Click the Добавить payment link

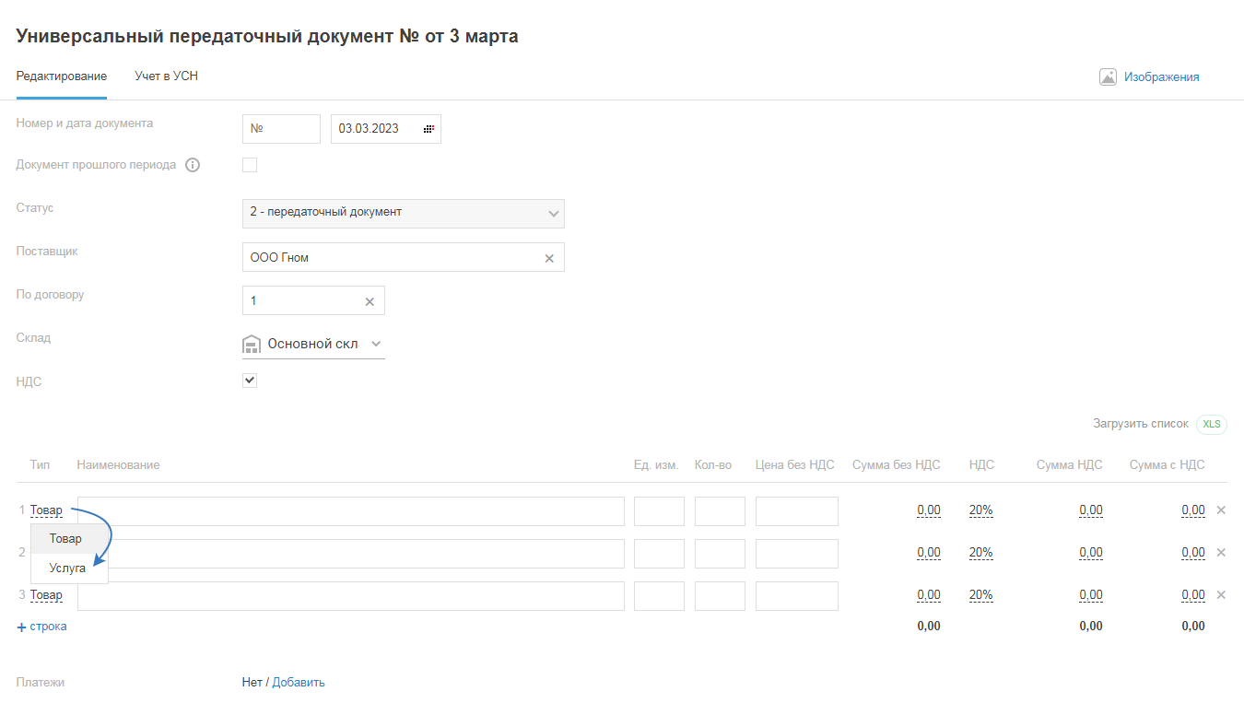299,683
